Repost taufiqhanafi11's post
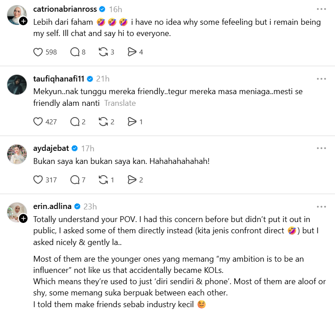The image size is (335, 313). (x=103, y=122)
